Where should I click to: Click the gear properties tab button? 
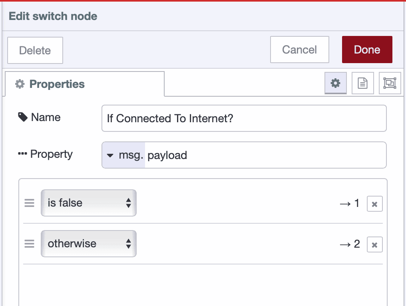click(x=335, y=83)
